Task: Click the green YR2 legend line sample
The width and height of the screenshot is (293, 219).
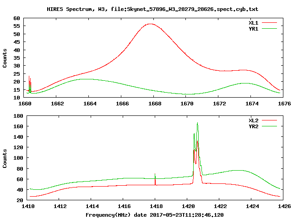Action: [x=269, y=126]
